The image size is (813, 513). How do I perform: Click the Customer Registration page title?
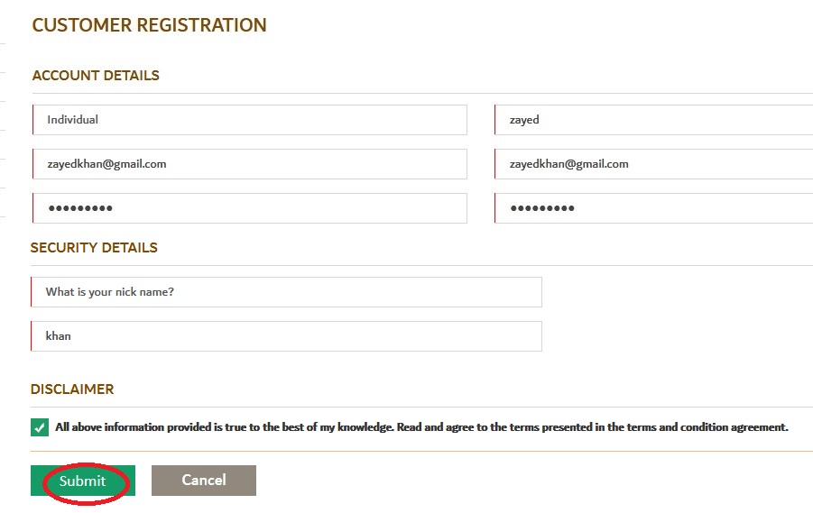(x=149, y=25)
